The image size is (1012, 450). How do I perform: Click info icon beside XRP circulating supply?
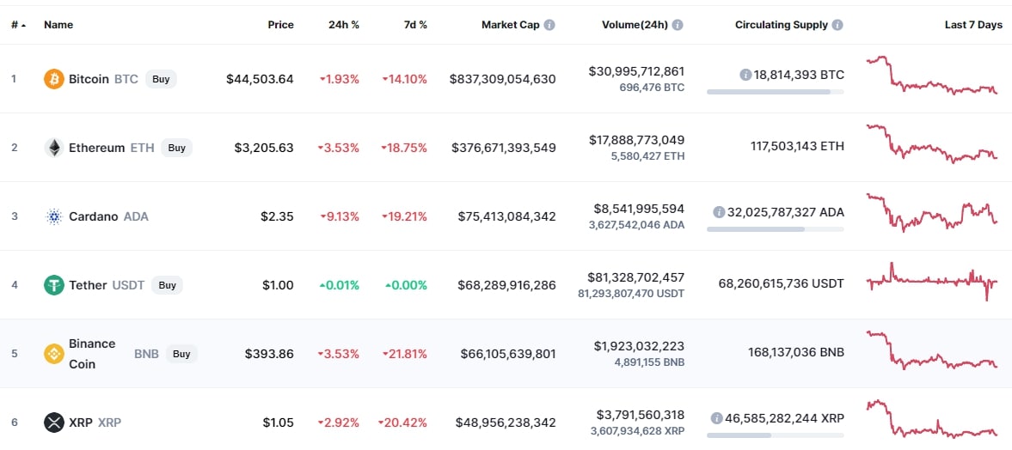716,418
